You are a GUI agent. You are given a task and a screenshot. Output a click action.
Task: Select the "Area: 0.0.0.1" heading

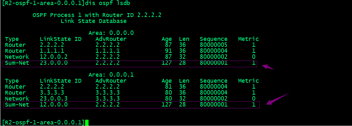click(x=111, y=74)
